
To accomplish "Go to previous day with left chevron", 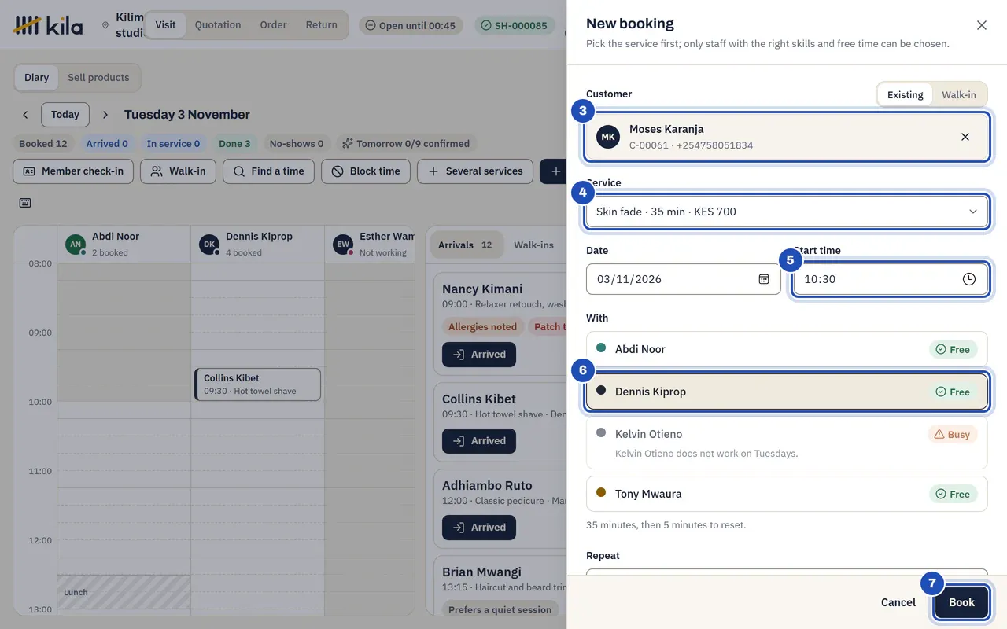I will [25, 115].
